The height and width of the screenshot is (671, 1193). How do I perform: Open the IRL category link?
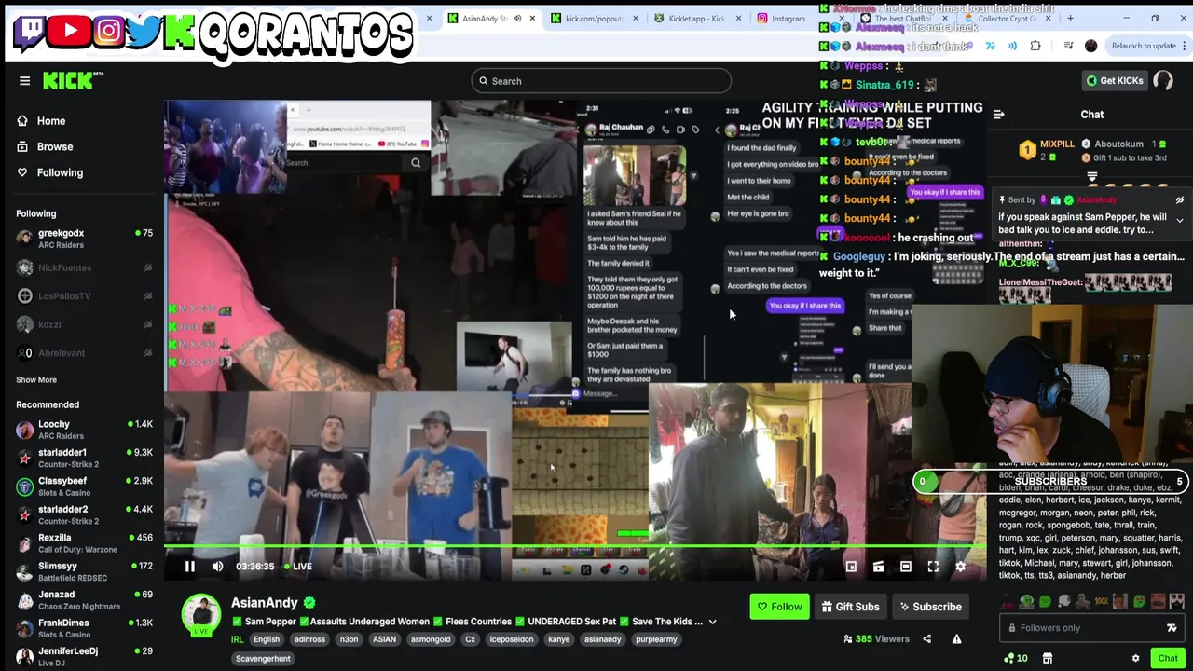(x=237, y=639)
